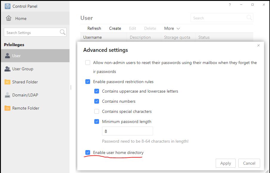Toggle Contains special characters checkbox
The image size is (270, 173).
(97, 111)
